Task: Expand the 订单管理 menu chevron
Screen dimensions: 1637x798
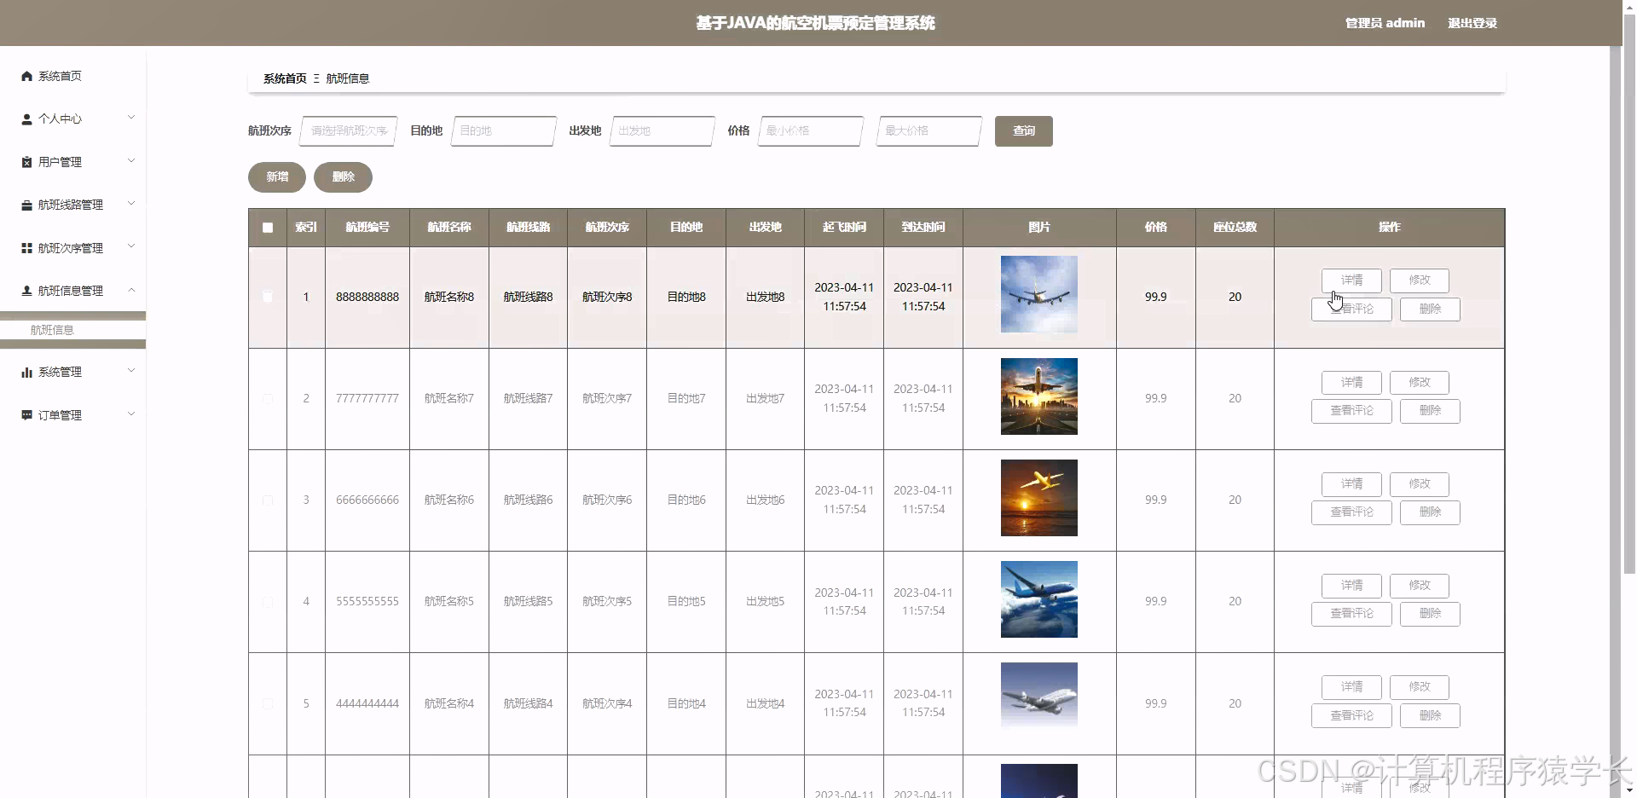Action: point(131,413)
